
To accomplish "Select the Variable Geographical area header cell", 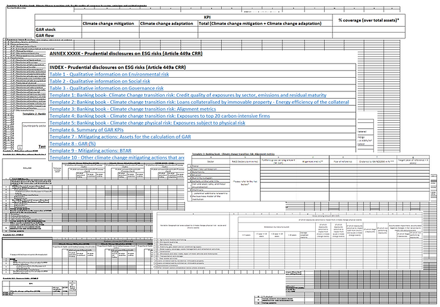I will tap(193, 226).
